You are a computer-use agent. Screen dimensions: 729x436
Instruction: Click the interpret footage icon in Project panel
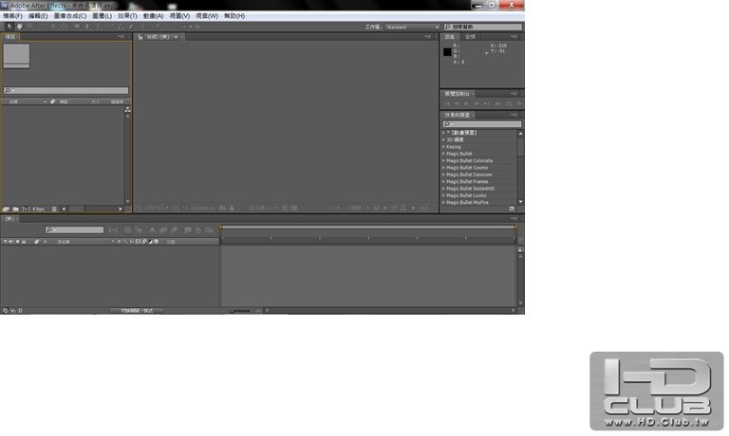(x=6, y=209)
